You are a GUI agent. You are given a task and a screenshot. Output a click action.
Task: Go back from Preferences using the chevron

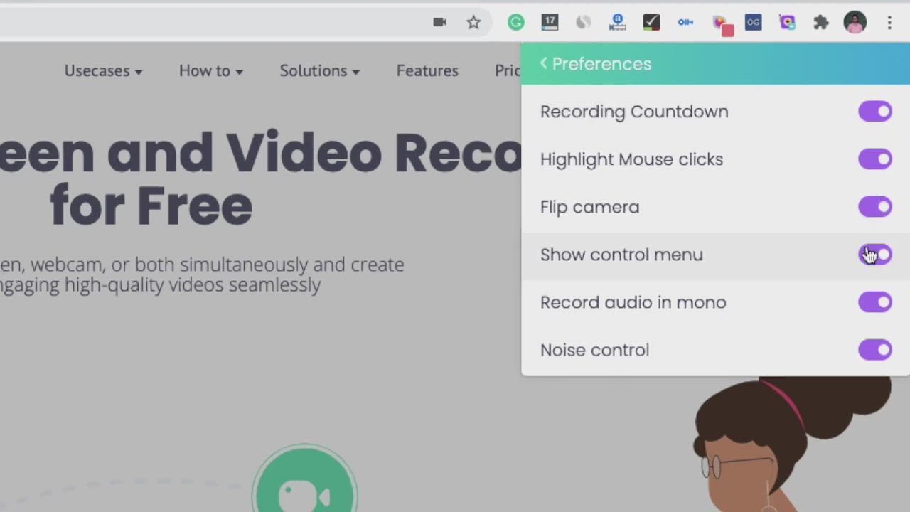click(x=544, y=63)
